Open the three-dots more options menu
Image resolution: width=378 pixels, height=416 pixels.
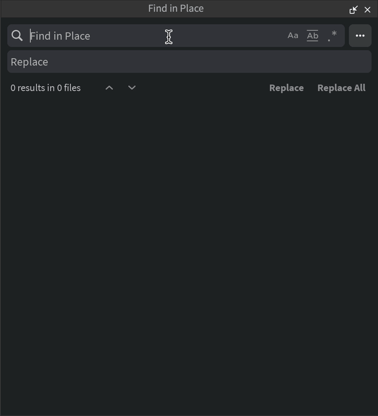click(x=360, y=36)
